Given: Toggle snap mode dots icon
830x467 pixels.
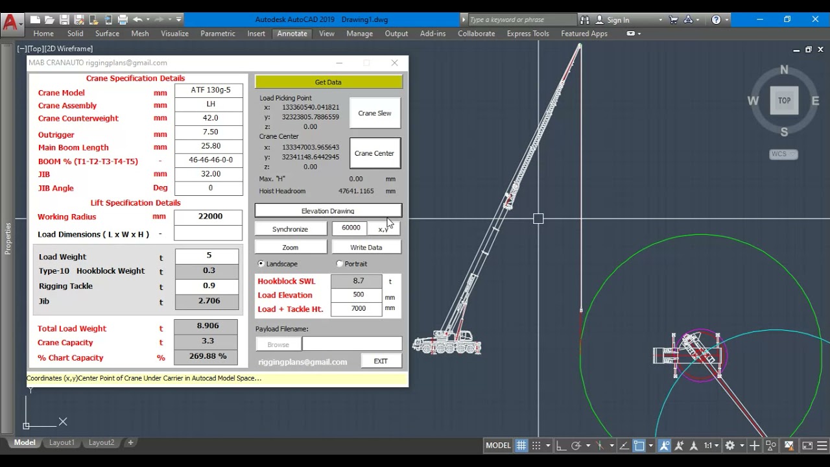Looking at the screenshot, I should pyautogui.click(x=536, y=446).
